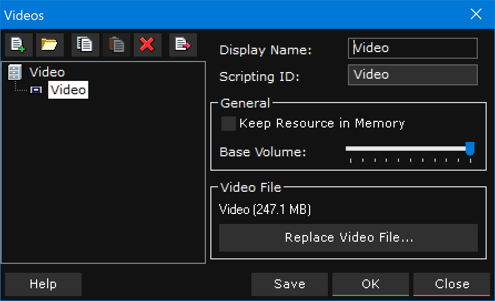Click the Scripting ID field
The image size is (495, 301).
click(412, 75)
